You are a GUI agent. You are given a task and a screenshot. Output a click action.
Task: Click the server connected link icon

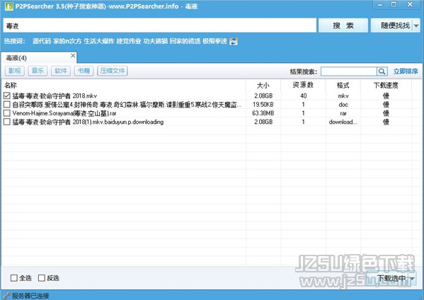7,296
